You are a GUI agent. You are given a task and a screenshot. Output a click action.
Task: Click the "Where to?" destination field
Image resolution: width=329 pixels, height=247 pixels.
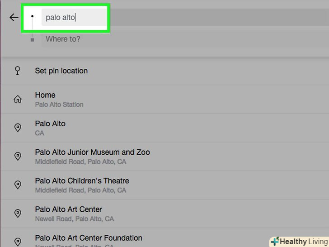pyautogui.click(x=136, y=39)
